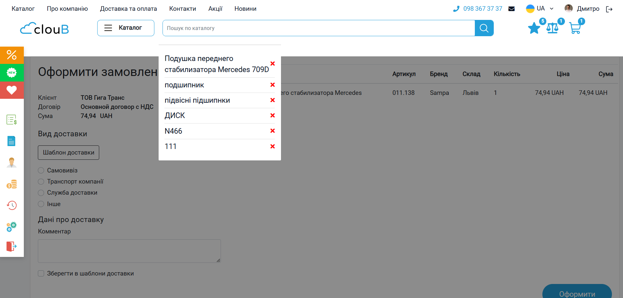623x298 pixels.
Task: Click the envelope mail icon
Action: click(511, 9)
